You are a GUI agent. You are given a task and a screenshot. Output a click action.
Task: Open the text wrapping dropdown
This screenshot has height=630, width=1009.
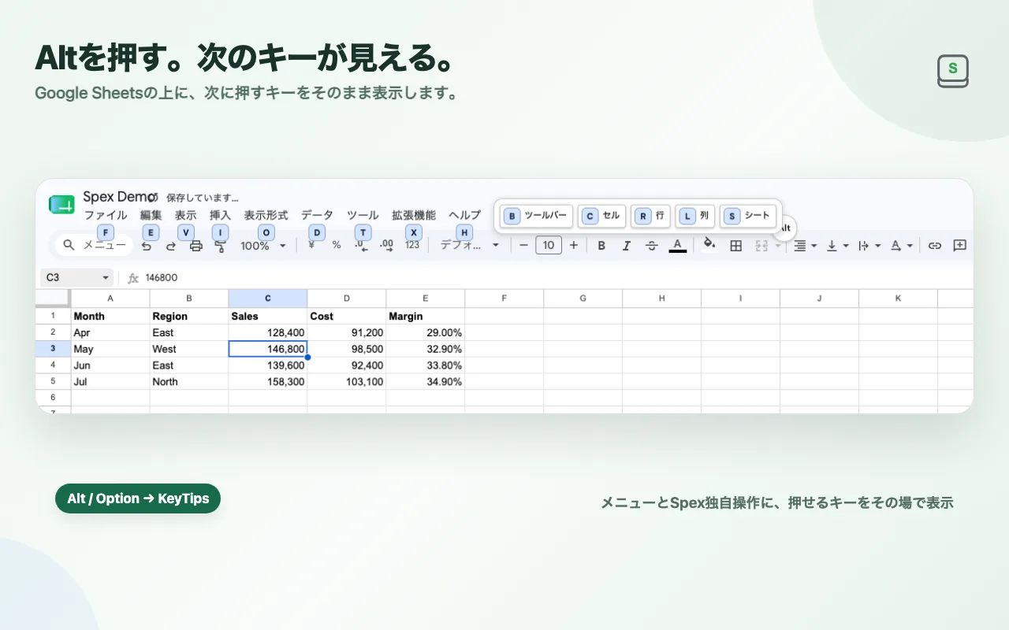869,246
